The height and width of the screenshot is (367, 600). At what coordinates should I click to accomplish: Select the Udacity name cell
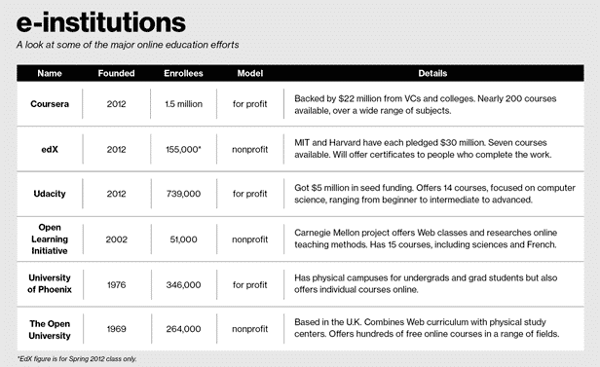click(50, 194)
